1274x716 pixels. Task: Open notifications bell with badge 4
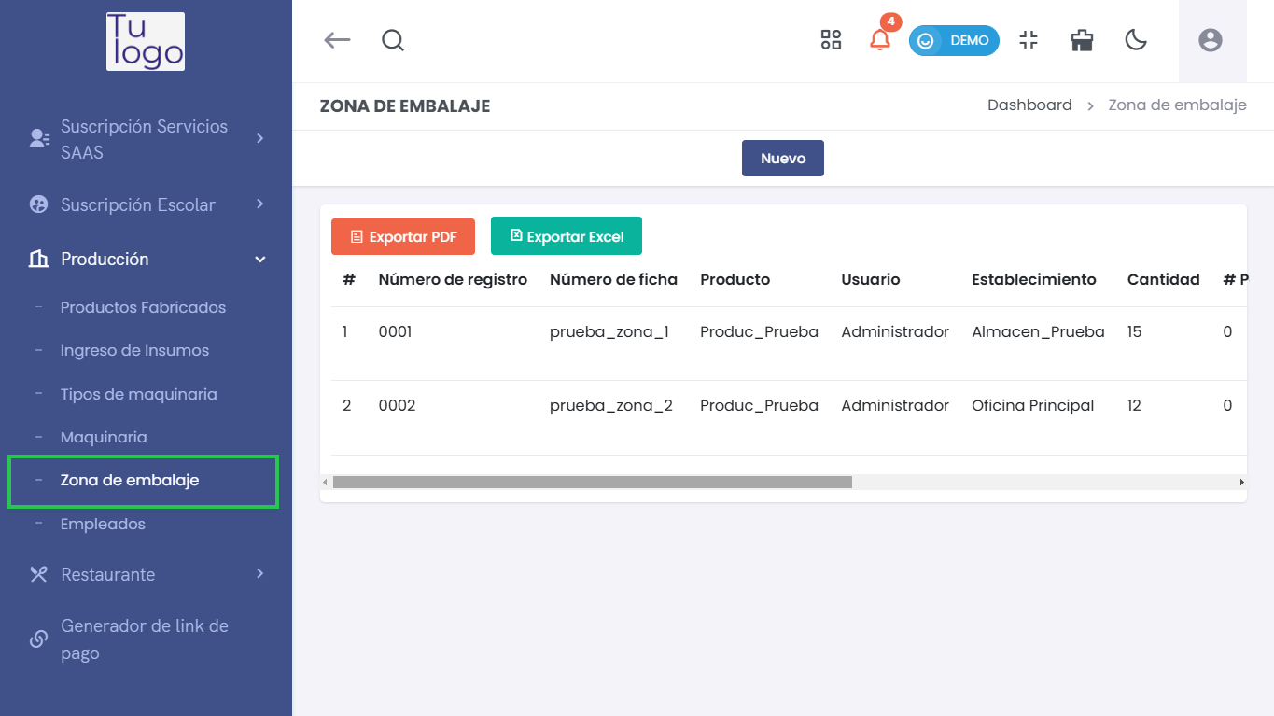click(879, 40)
